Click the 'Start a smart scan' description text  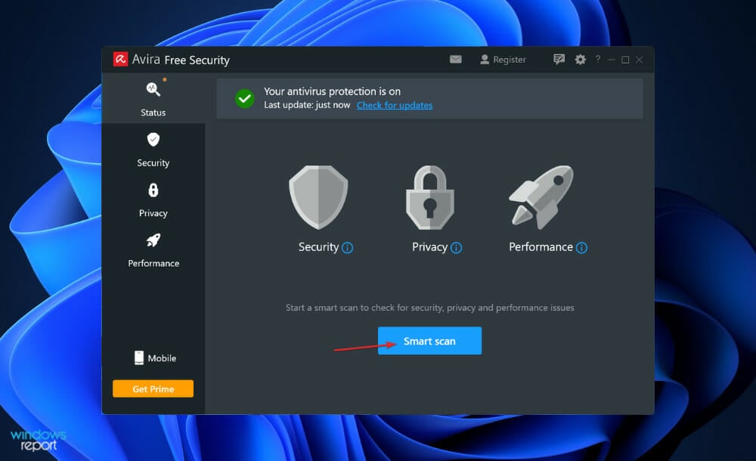pos(429,308)
